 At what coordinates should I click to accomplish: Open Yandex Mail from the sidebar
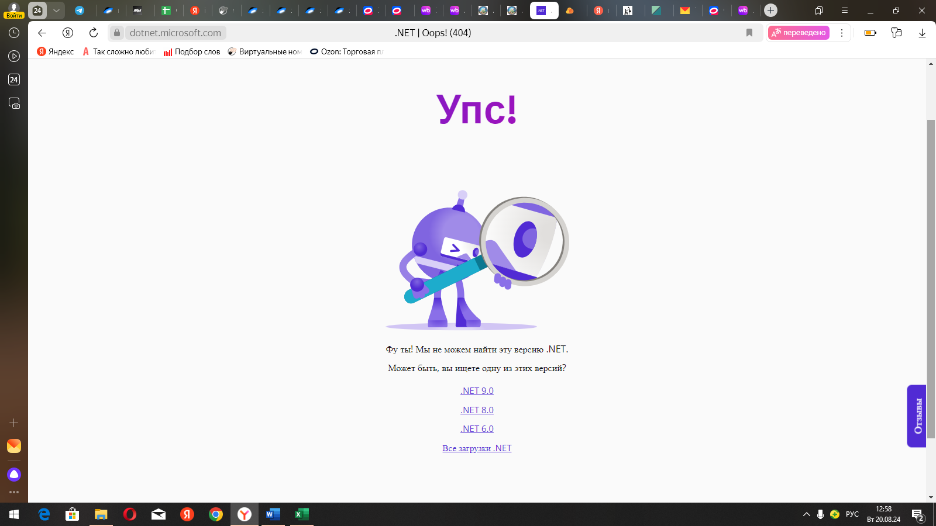[14, 446]
